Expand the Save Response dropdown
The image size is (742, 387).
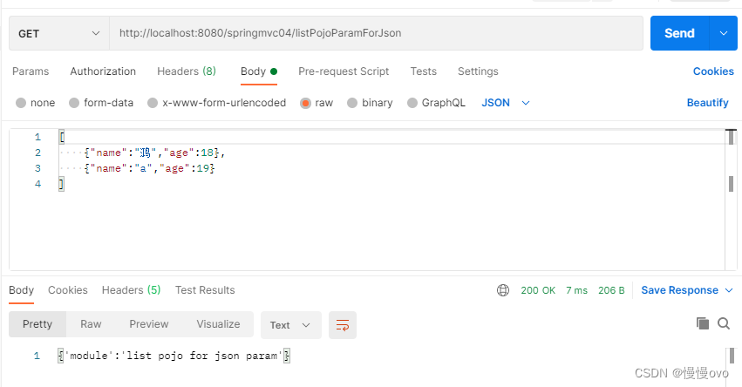729,290
